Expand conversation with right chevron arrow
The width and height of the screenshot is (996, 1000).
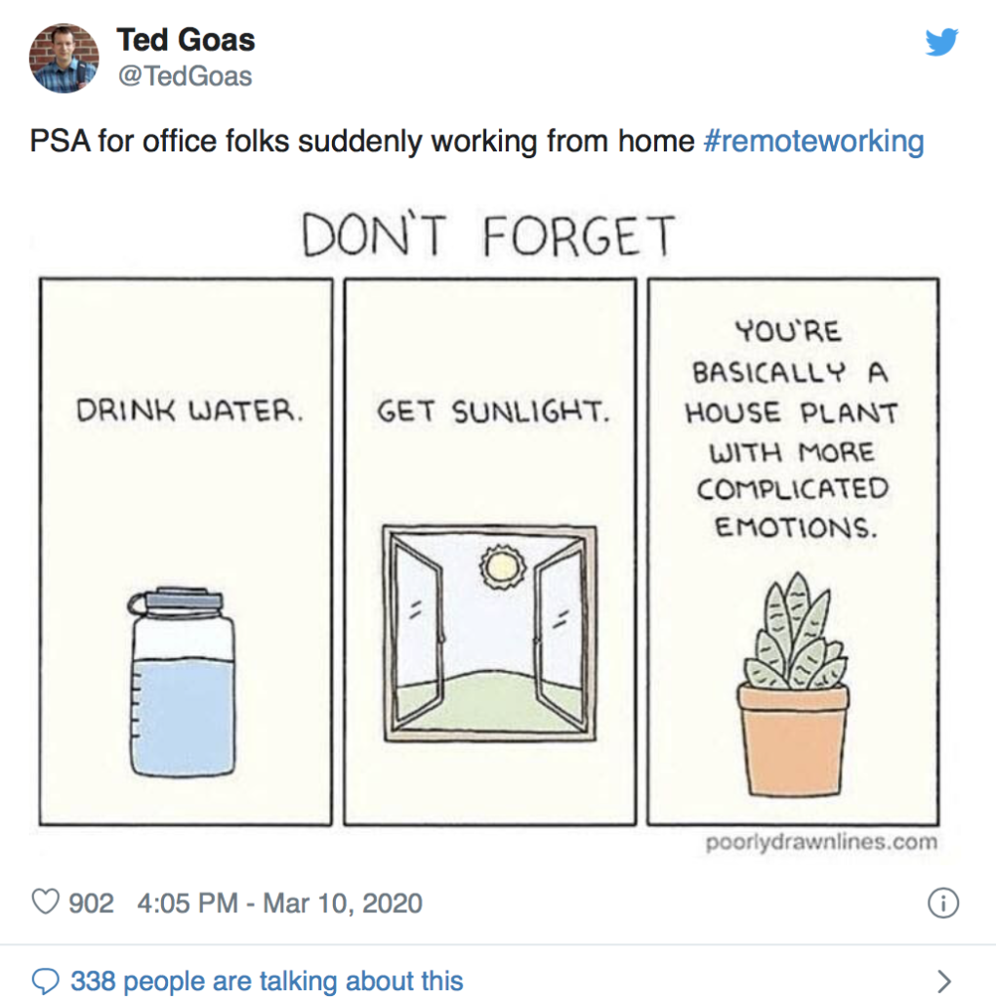click(944, 980)
